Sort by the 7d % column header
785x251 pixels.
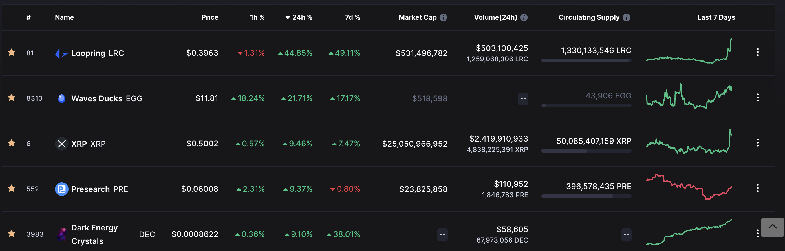pyautogui.click(x=352, y=17)
